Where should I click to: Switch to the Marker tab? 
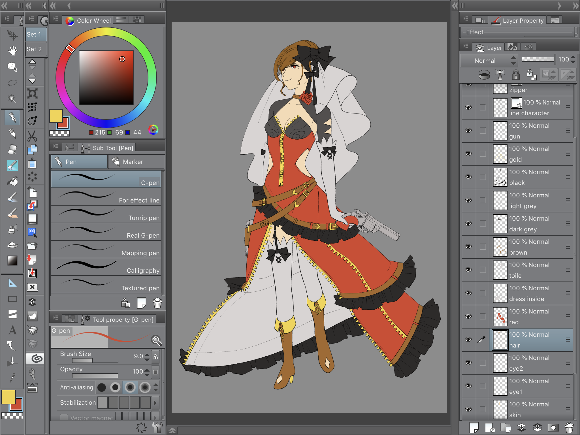click(x=136, y=162)
